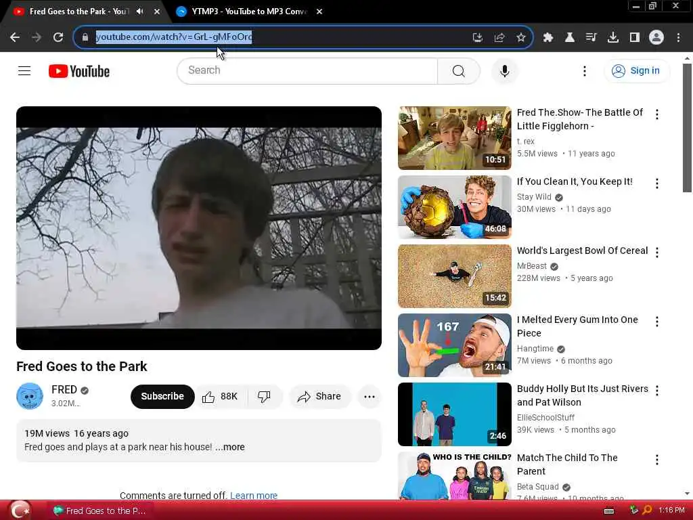The height and width of the screenshot is (520, 693).
Task: Open the Start button on the taskbar
Action: pyautogui.click(x=20, y=511)
